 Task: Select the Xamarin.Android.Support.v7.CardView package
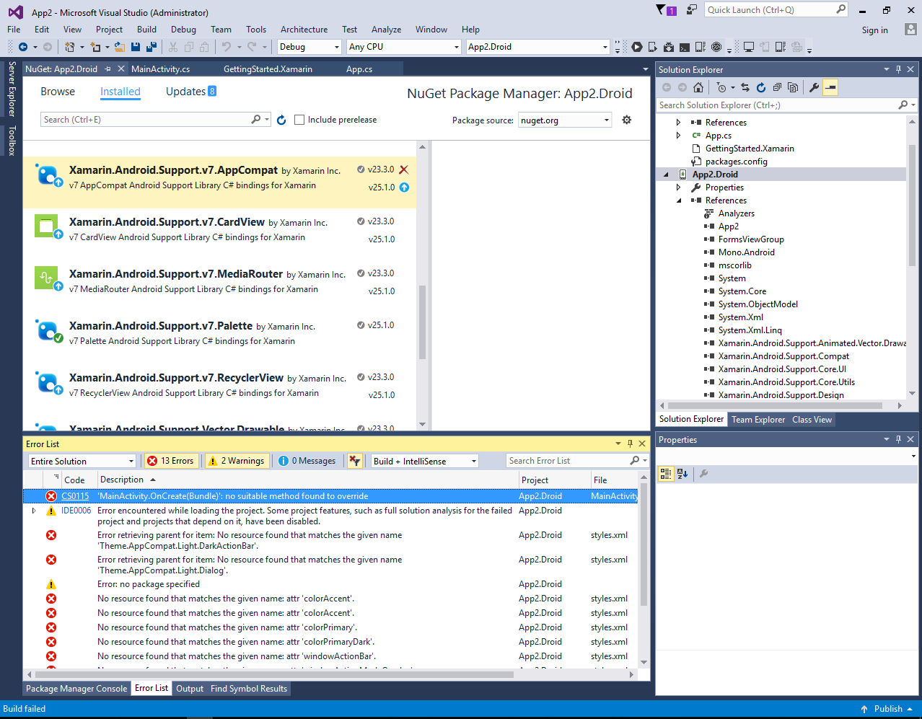220,234
